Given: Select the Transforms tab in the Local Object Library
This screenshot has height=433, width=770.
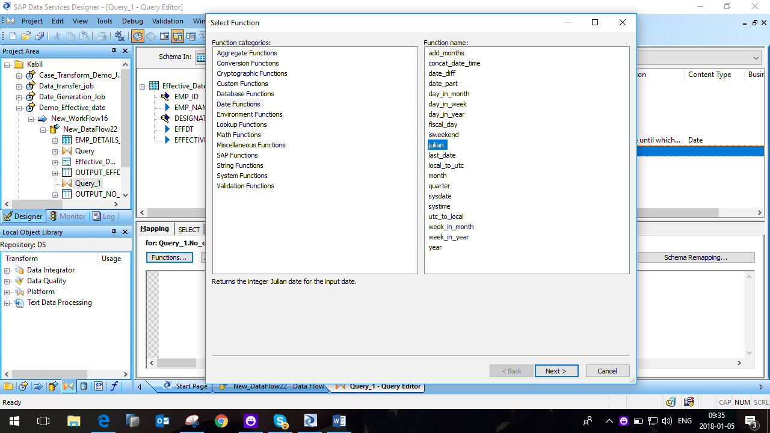Looking at the screenshot, I should pos(69,386).
